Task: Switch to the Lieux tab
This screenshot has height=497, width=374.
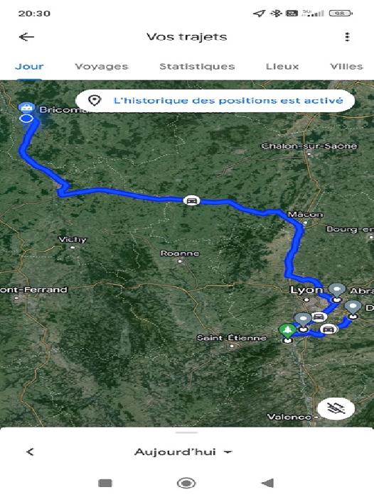Action: [x=282, y=67]
